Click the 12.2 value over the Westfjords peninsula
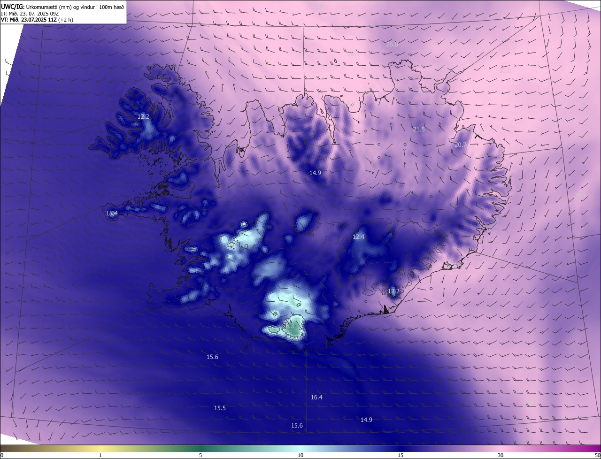This screenshot has width=601, height=459. 143,116
